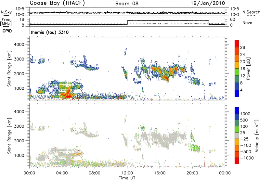Click the 'CPID' label
Image resolution: width=260 pixels, height=180 pixels.
(x=7, y=31)
